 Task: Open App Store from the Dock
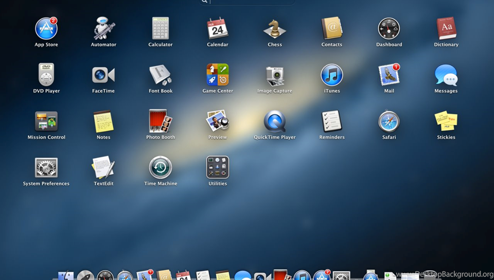pyautogui.click(x=322, y=275)
